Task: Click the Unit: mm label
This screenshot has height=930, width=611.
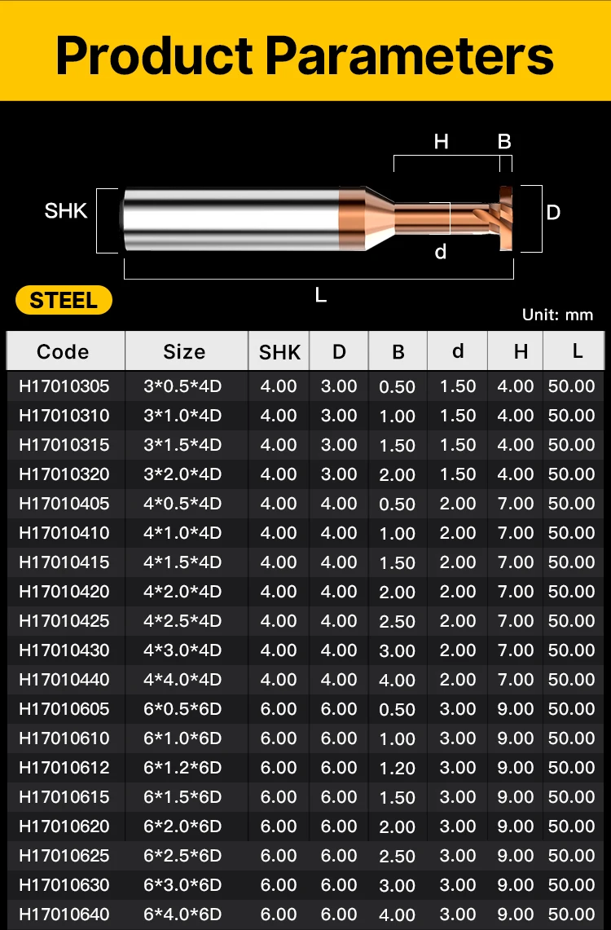Action: pos(557,315)
